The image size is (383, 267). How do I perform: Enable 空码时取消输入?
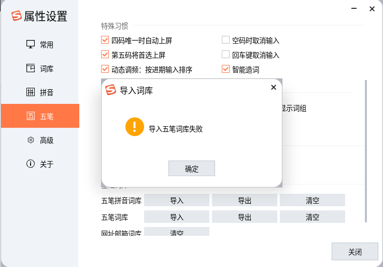(225, 40)
